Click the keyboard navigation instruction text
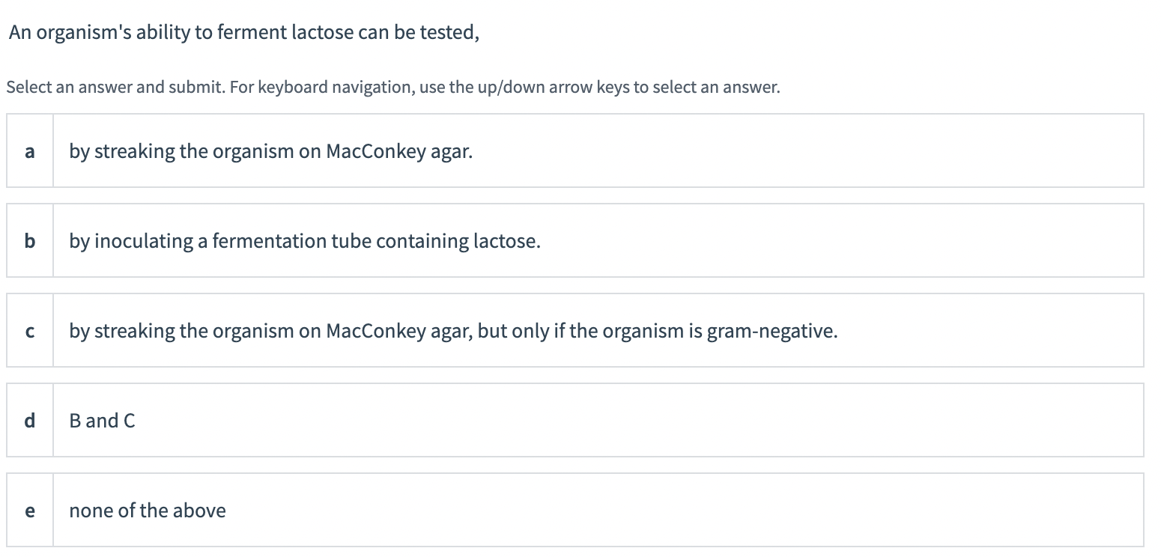 [x=392, y=87]
